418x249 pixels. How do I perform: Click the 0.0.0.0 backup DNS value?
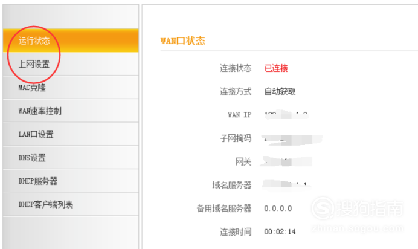[x=278, y=209]
